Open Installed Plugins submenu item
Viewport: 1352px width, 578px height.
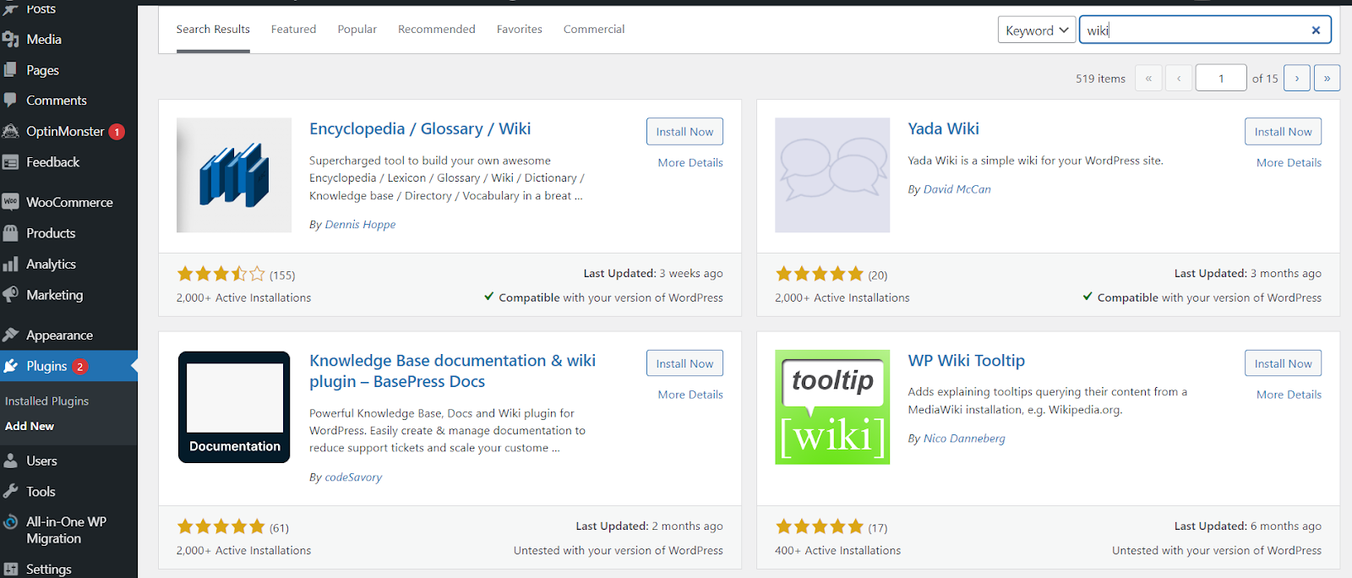(46, 401)
